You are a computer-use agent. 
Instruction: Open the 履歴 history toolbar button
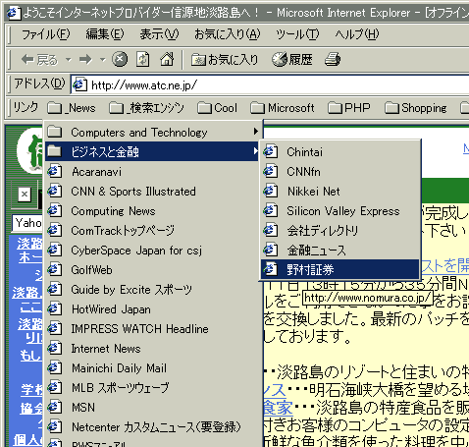pos(291,60)
